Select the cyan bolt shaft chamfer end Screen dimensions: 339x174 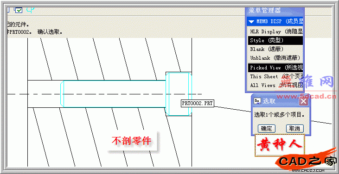pos(62,94)
